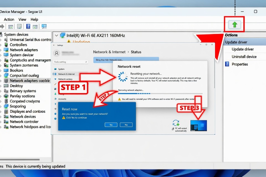Click Yes in the Reset now dialog
266x177 pixels.
point(111,125)
